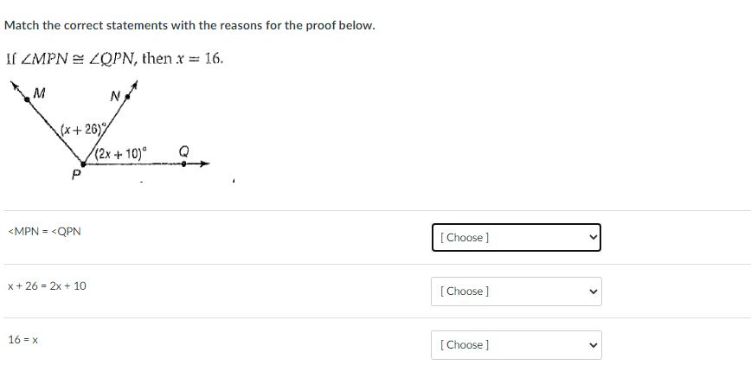This screenshot has width=751, height=378.
Task: Click the 16 = x statement text
Action: [22, 340]
